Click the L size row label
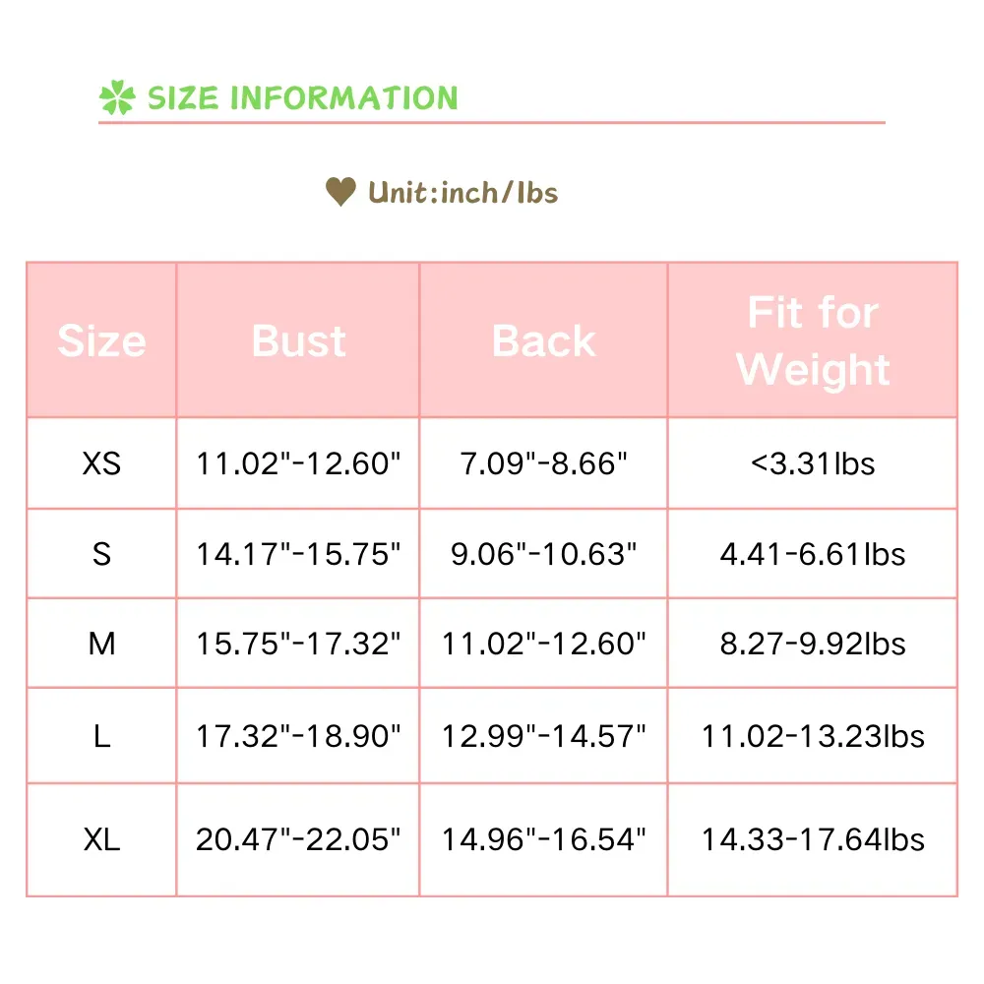The width and height of the screenshot is (984, 984). click(x=101, y=735)
